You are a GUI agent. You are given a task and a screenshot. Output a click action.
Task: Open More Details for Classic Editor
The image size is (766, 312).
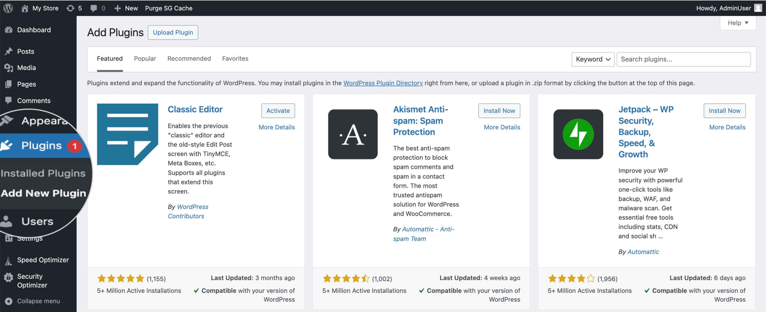[276, 127]
